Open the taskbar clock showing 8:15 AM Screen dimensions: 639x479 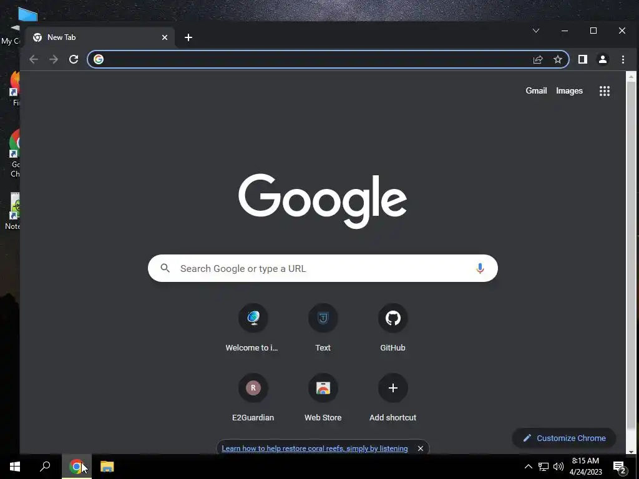585,467
